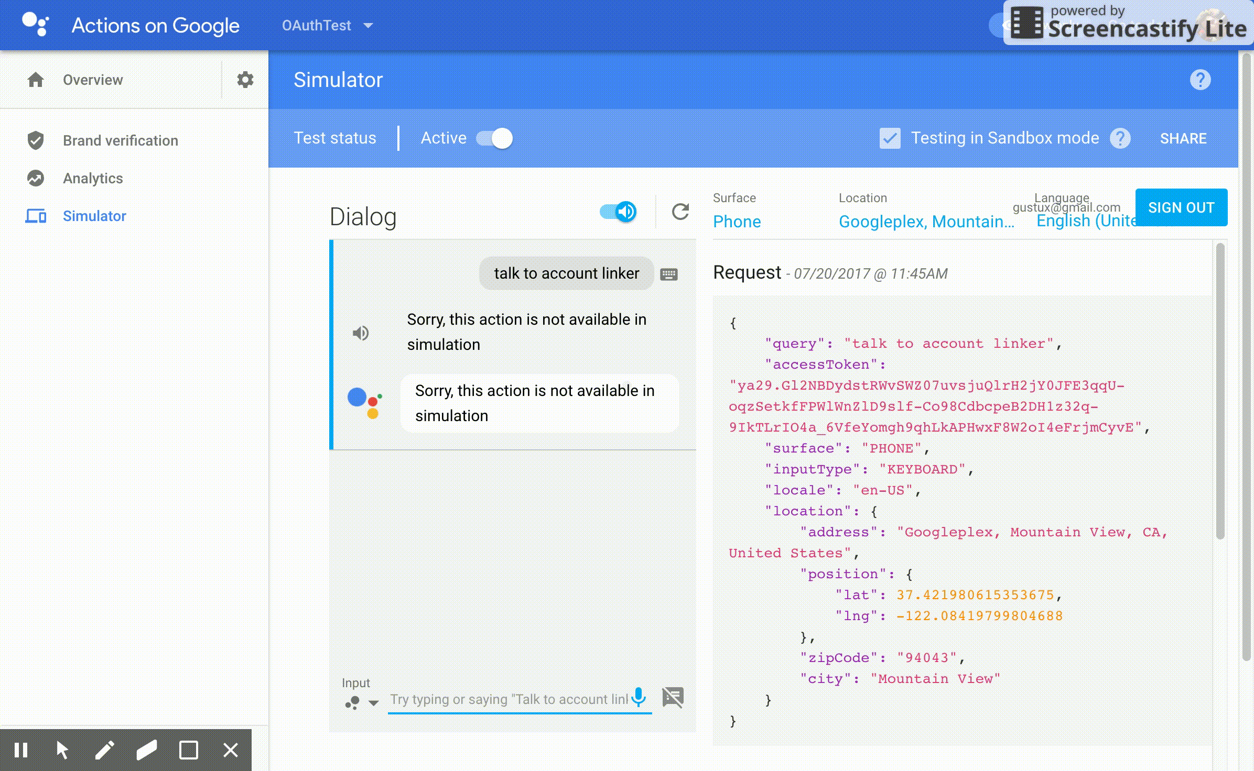Open Sandbox mode help icon
The height and width of the screenshot is (771, 1254).
coord(1120,138)
